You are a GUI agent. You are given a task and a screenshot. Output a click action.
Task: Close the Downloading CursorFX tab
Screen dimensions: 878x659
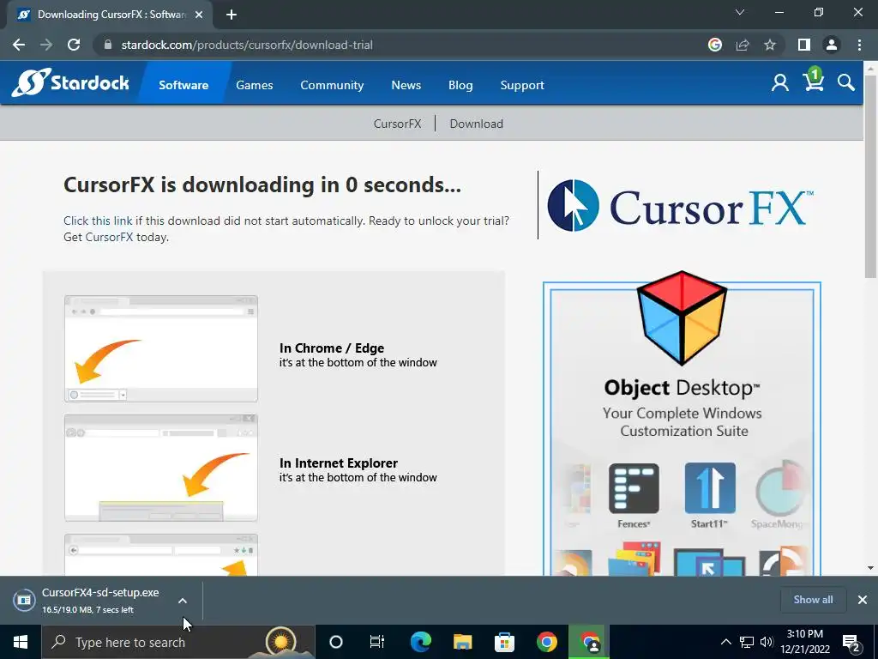[x=199, y=15]
